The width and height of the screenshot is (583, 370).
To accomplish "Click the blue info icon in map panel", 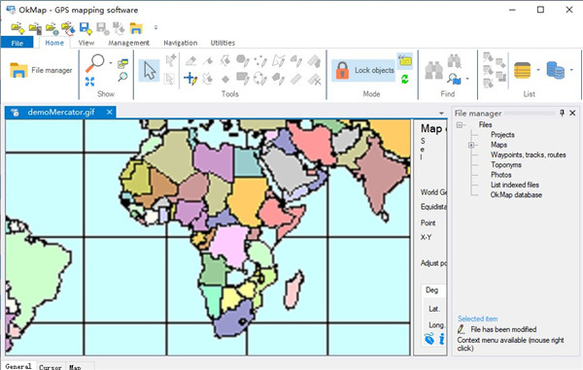I will pos(442,339).
